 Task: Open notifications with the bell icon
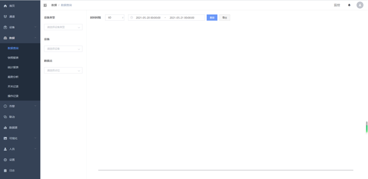coord(349,5)
